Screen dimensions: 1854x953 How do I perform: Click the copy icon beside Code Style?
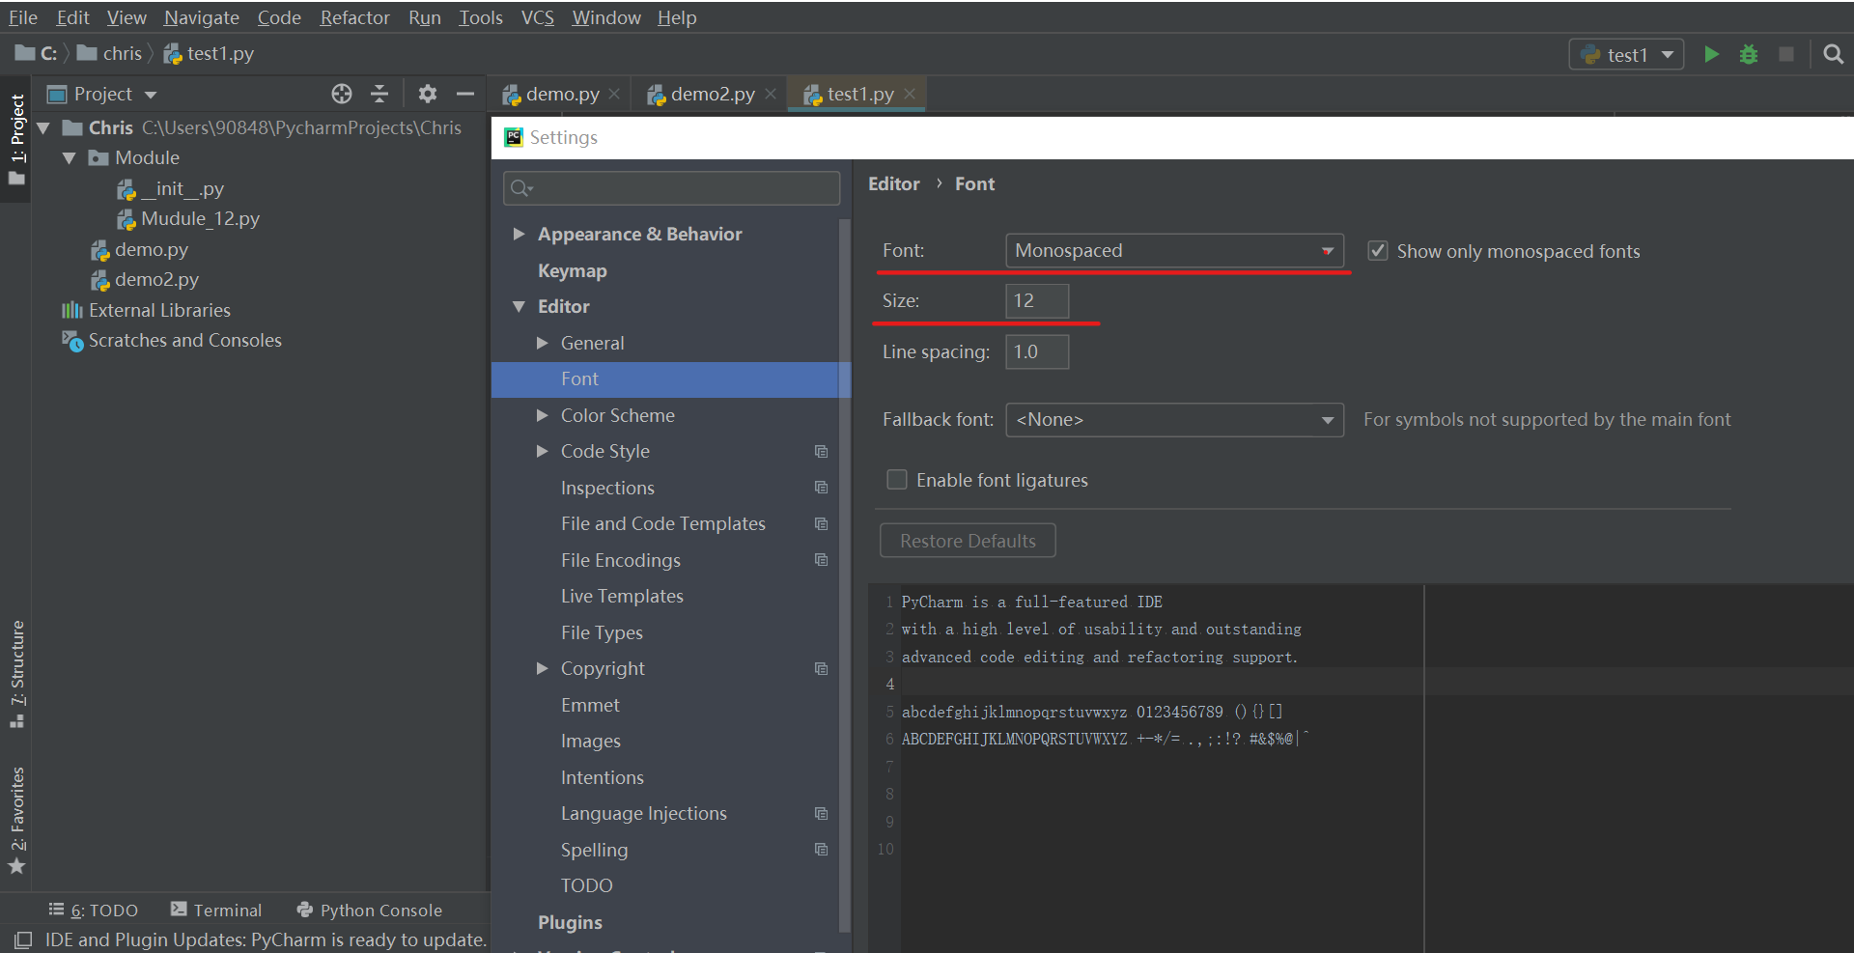pos(821,452)
